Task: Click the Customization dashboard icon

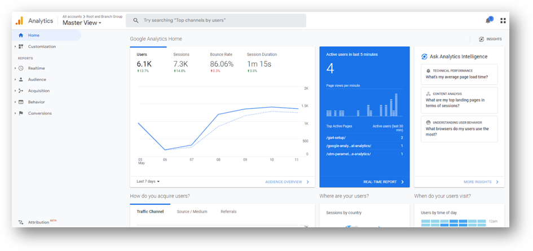Action: (x=21, y=47)
